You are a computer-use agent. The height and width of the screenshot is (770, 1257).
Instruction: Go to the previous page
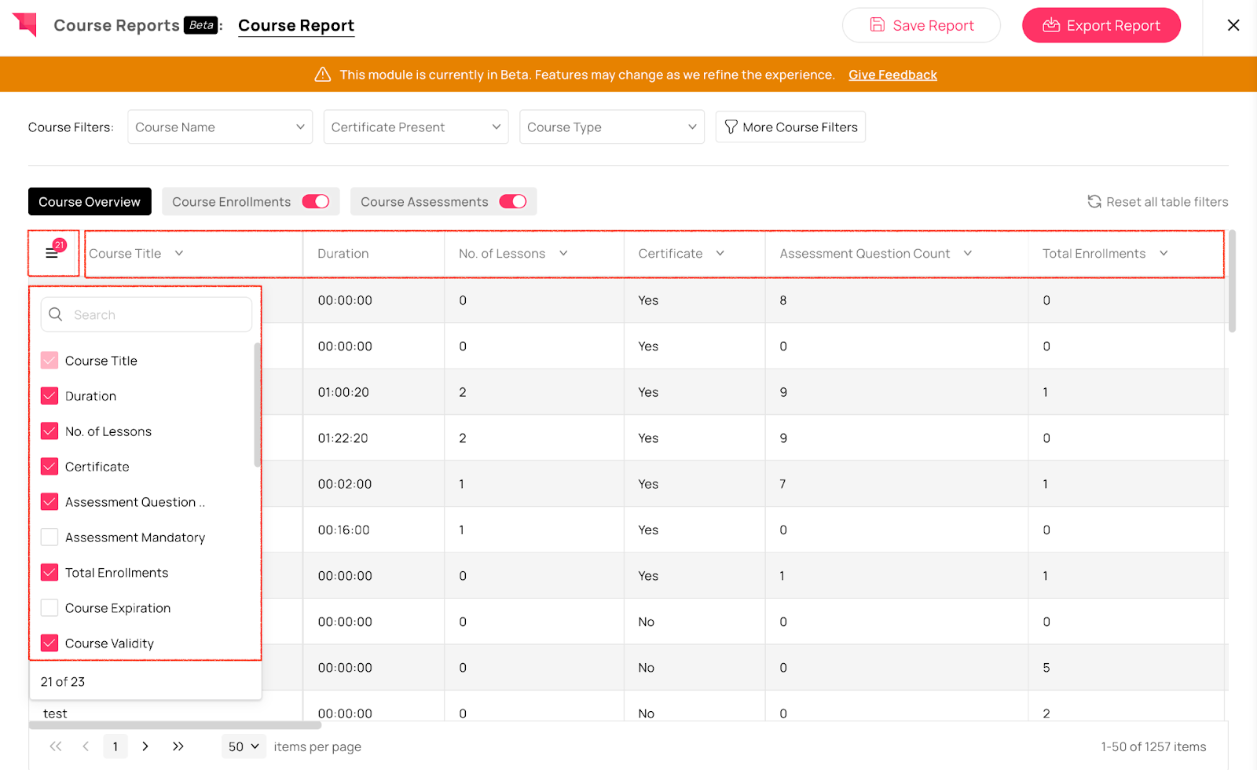86,746
